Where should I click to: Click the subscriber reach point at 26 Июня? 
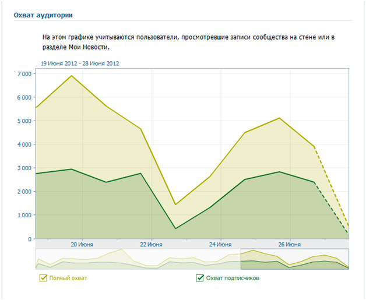[x=280, y=172]
